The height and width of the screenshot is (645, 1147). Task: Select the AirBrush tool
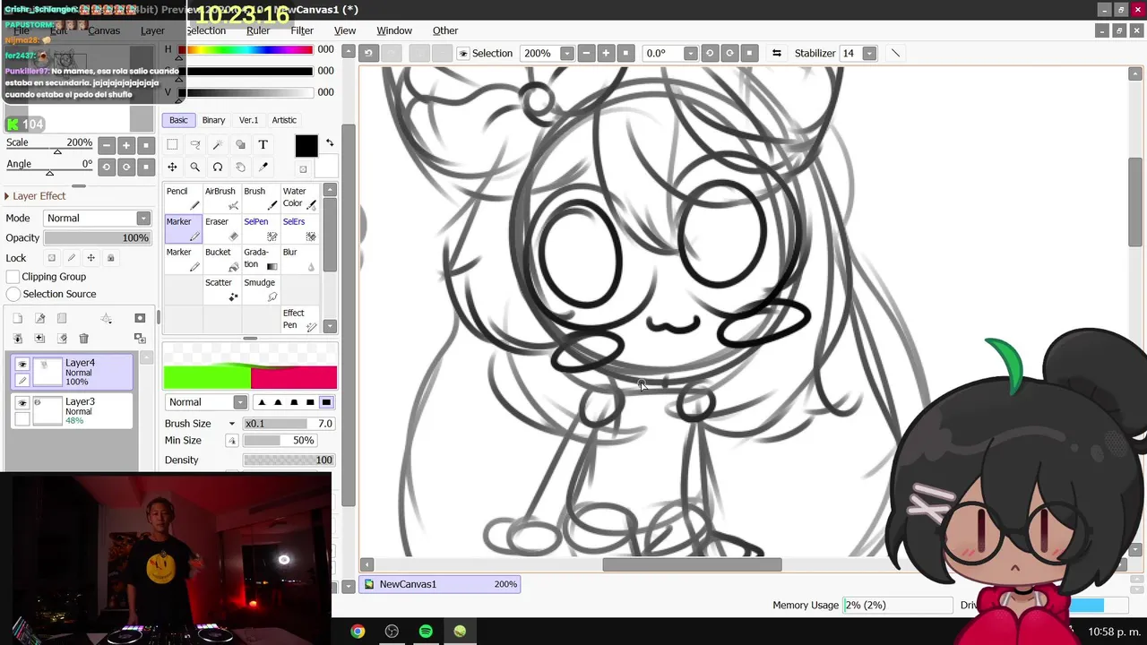point(222,198)
